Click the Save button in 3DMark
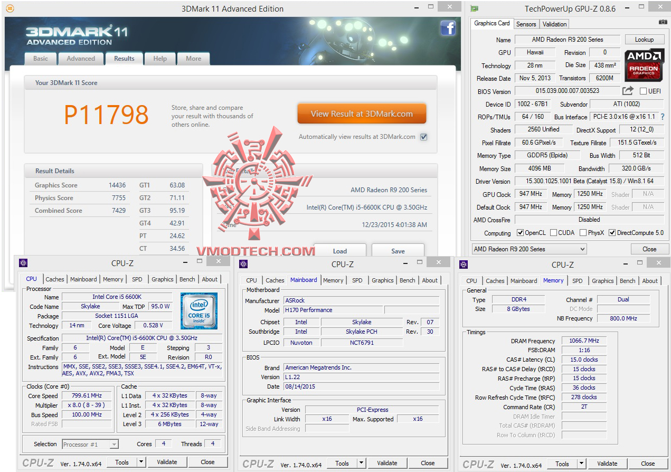Screen dimensions: 671x472 pos(398,251)
